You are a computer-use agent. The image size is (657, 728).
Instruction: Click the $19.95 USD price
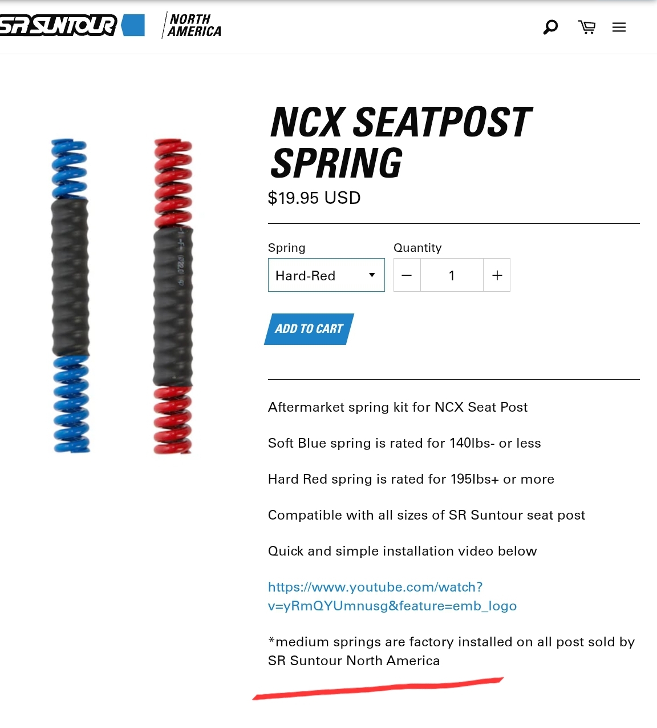pyautogui.click(x=314, y=198)
